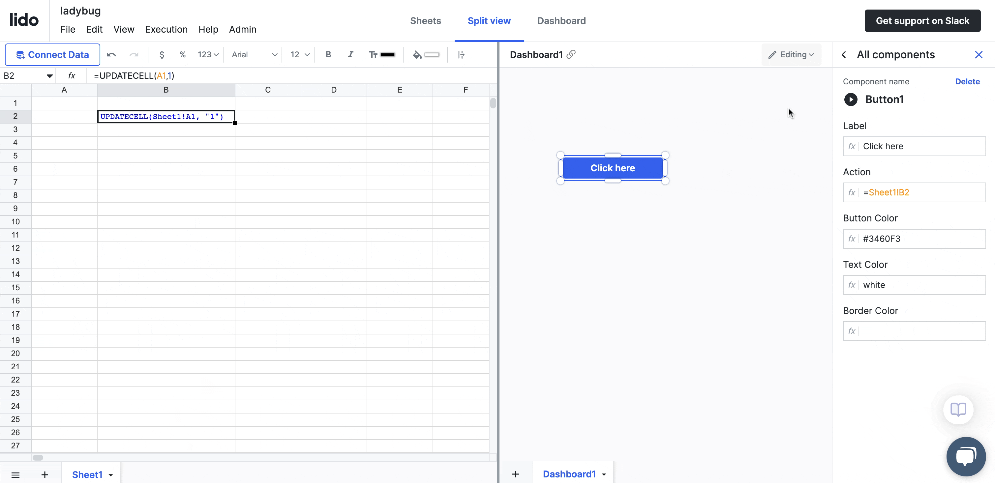The image size is (995, 483).
Task: Copy Dashboard1 link icon
Action: (571, 54)
